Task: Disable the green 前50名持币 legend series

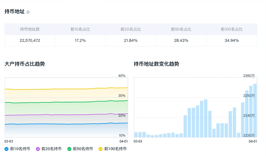Action: [x=69, y=149]
